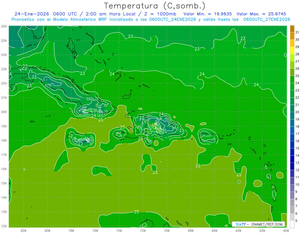Image resolution: width=304 pixels, height=234 pixels.
Task: Click the colorbar scale label 20
Action: [x=297, y=112]
